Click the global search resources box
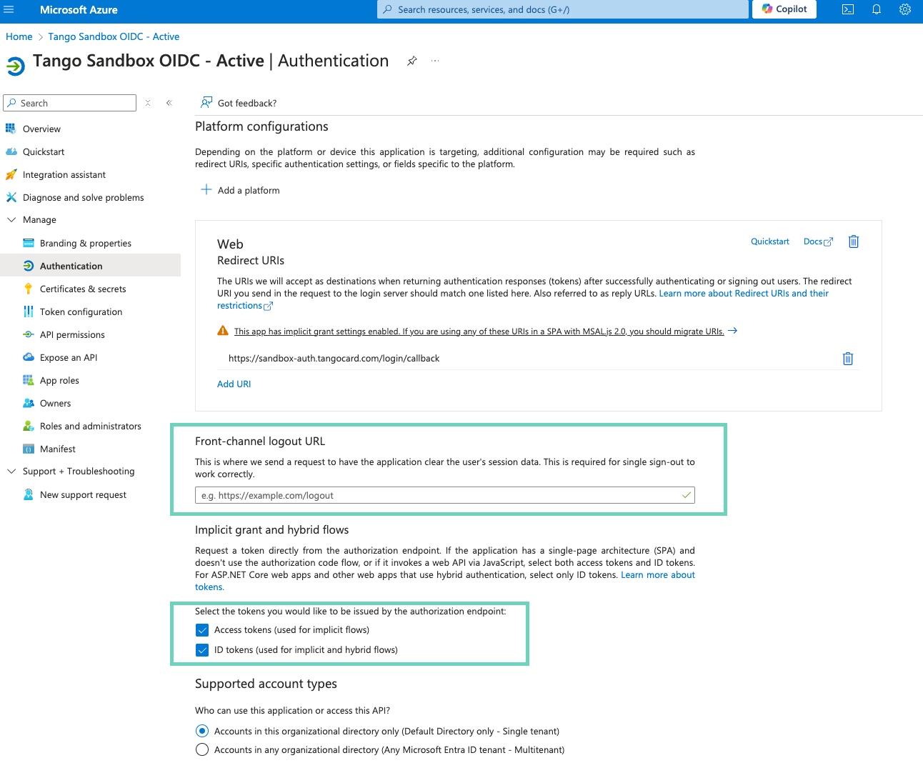The width and height of the screenshot is (923, 773). point(563,9)
